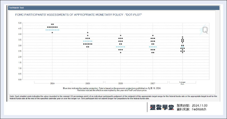The height and width of the screenshot is (119, 227).
Task: Click the 製表時間 2024.11.03 text
Action: (x=192, y=106)
